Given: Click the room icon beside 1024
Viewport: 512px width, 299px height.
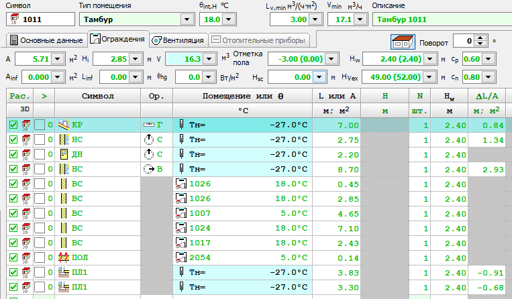Looking at the screenshot, I should pyautogui.click(x=181, y=228).
